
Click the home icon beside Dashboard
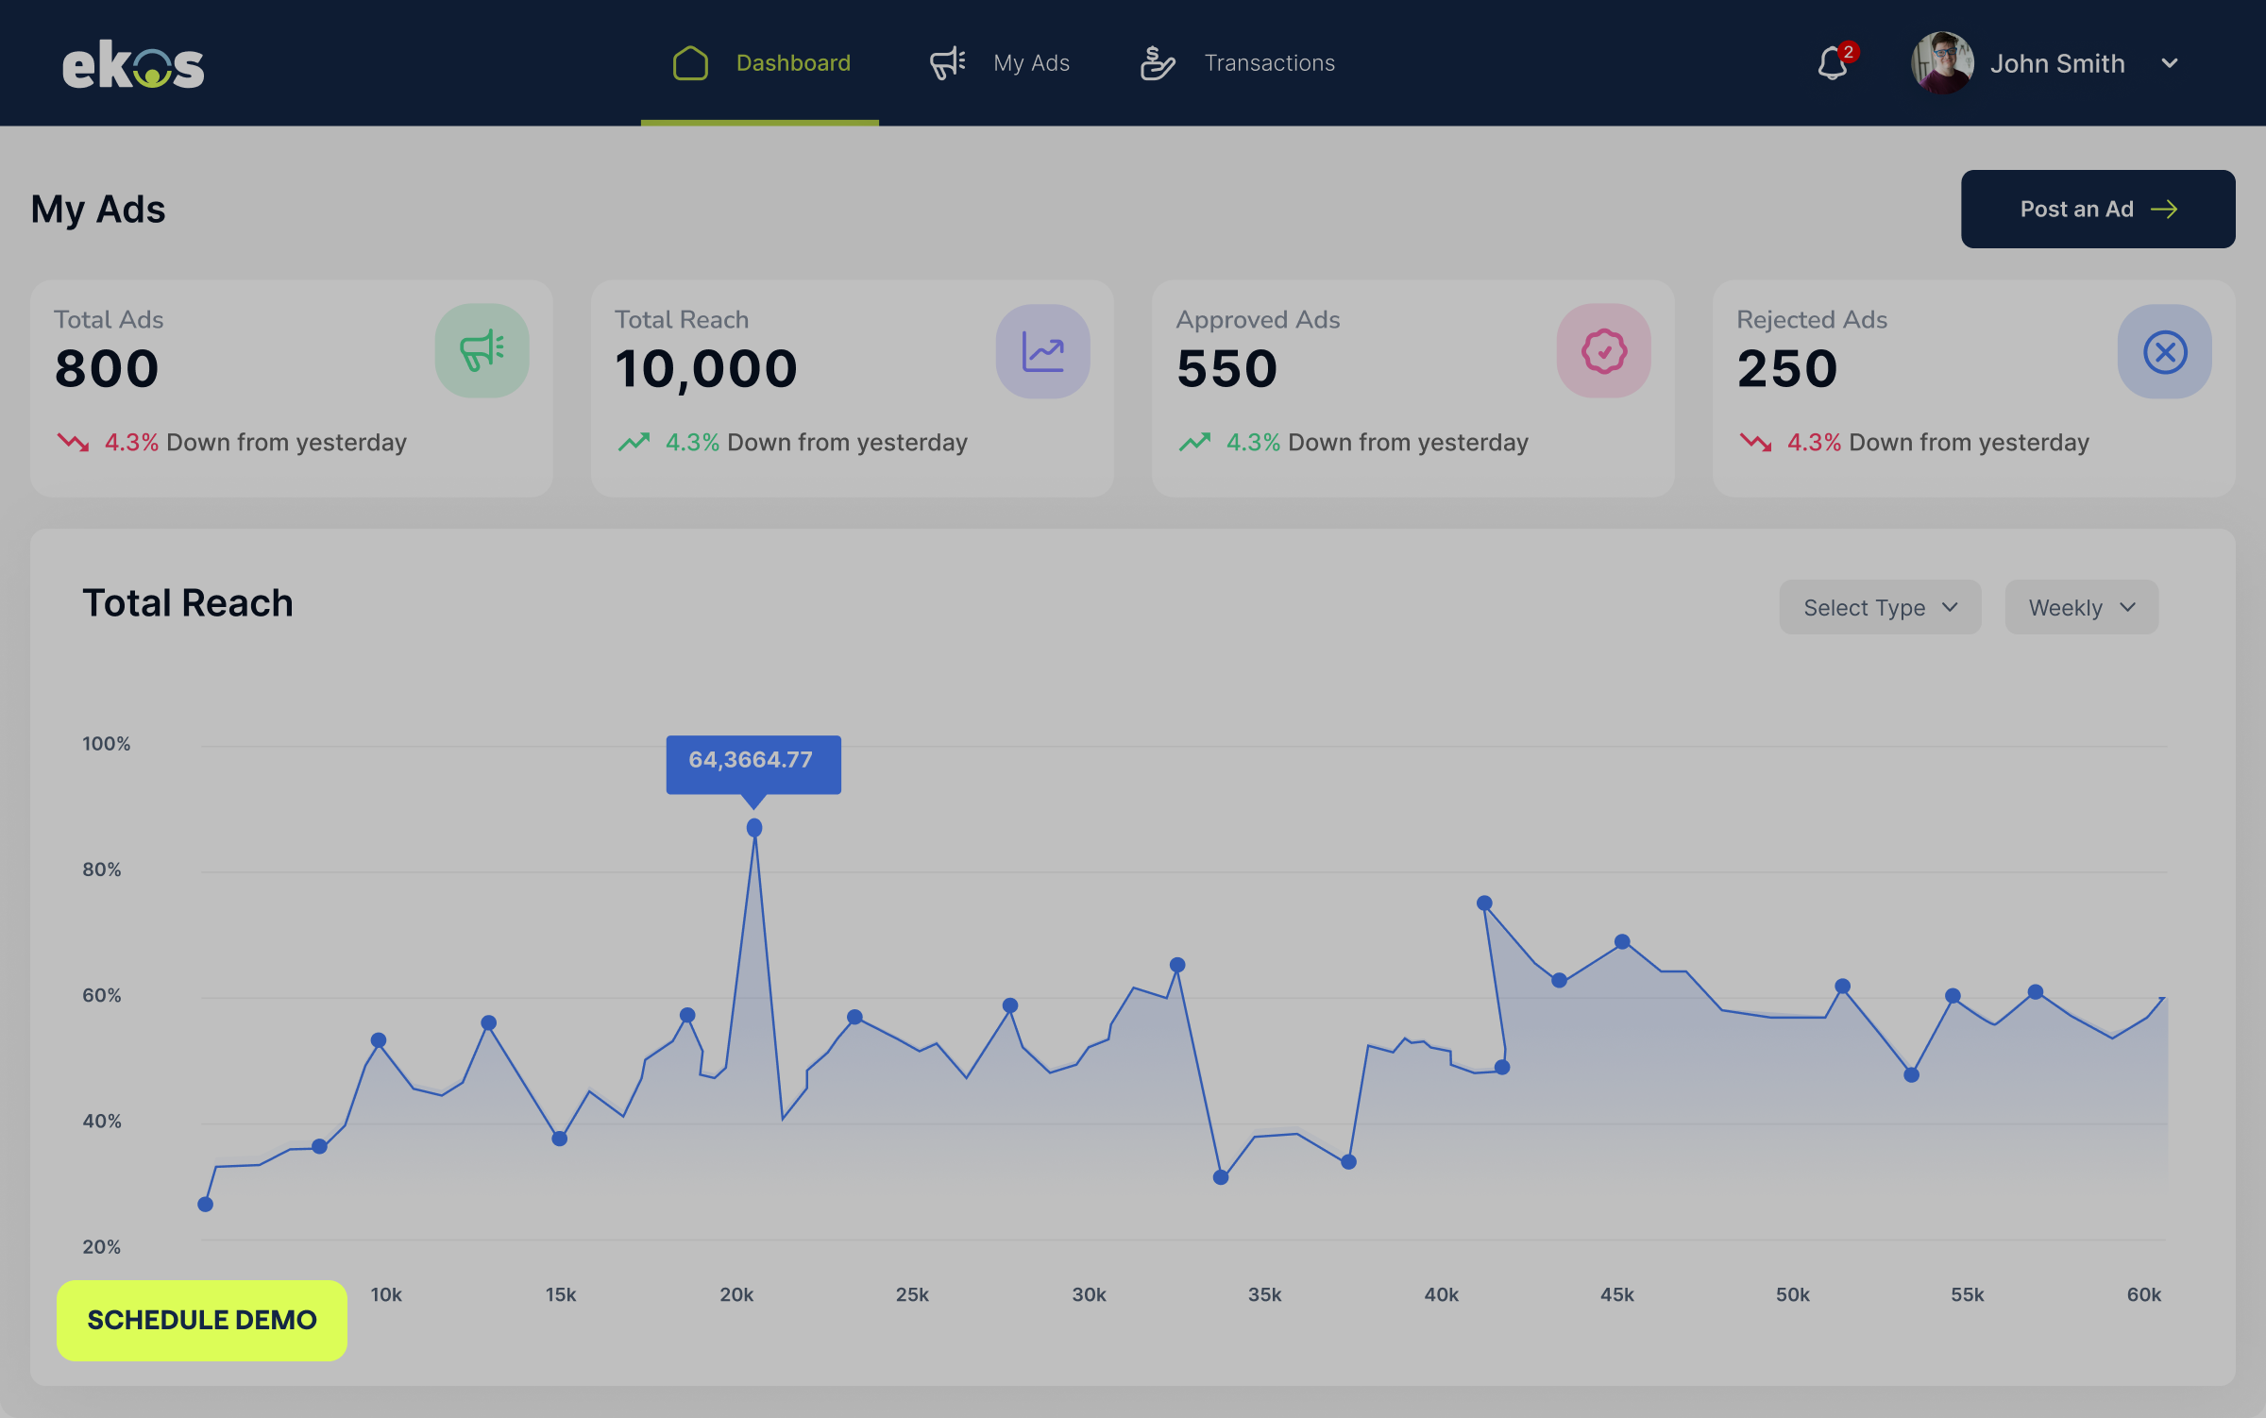[690, 63]
